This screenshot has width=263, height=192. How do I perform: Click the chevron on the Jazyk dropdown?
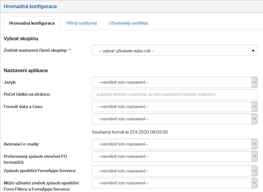click(254, 82)
